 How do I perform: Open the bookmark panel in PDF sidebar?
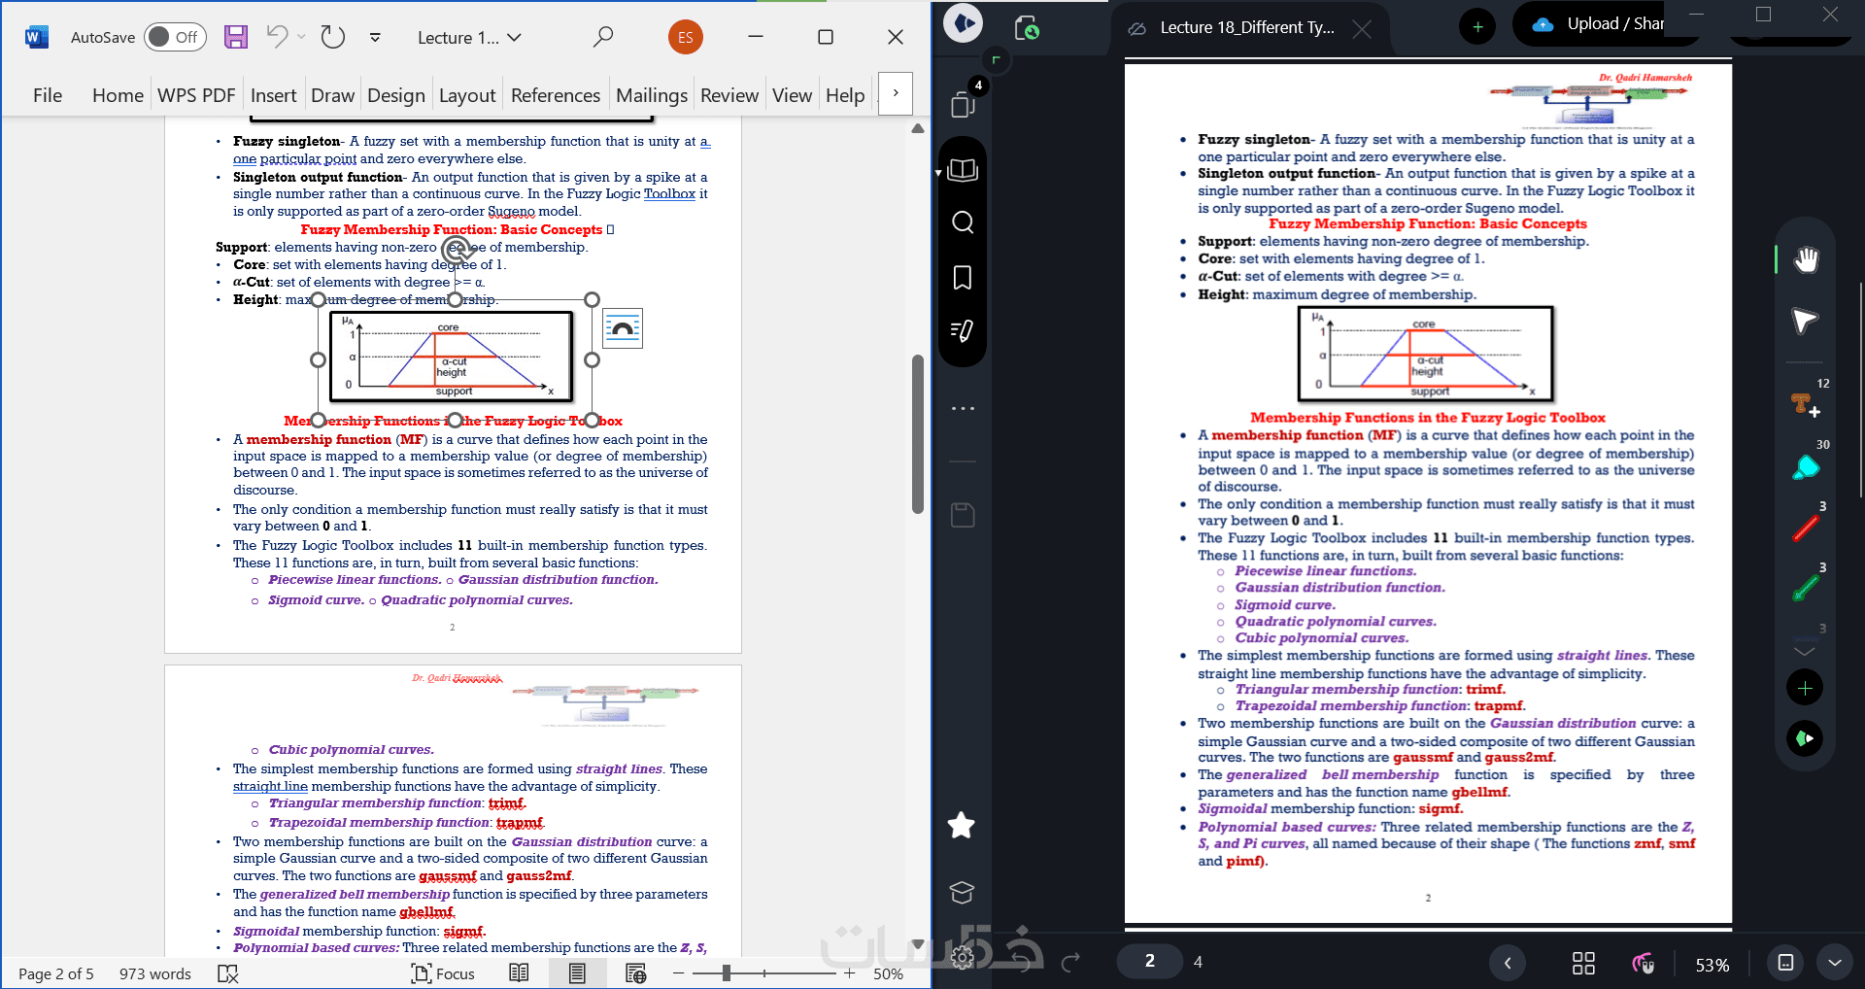[963, 278]
